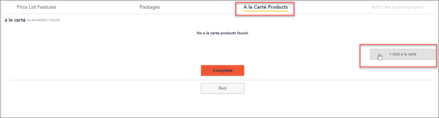The width and height of the screenshot is (439, 118).
Task: Click the yellow underline beneath A la Carté Products
Action: pos(266,11)
